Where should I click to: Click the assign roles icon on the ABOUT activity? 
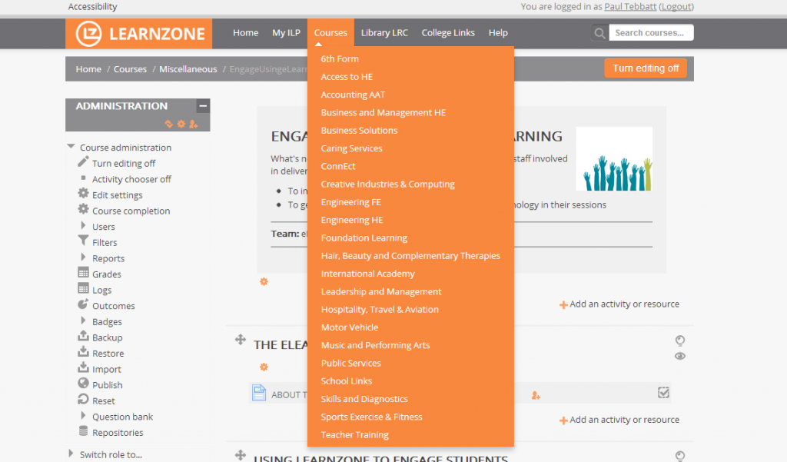pyautogui.click(x=536, y=394)
